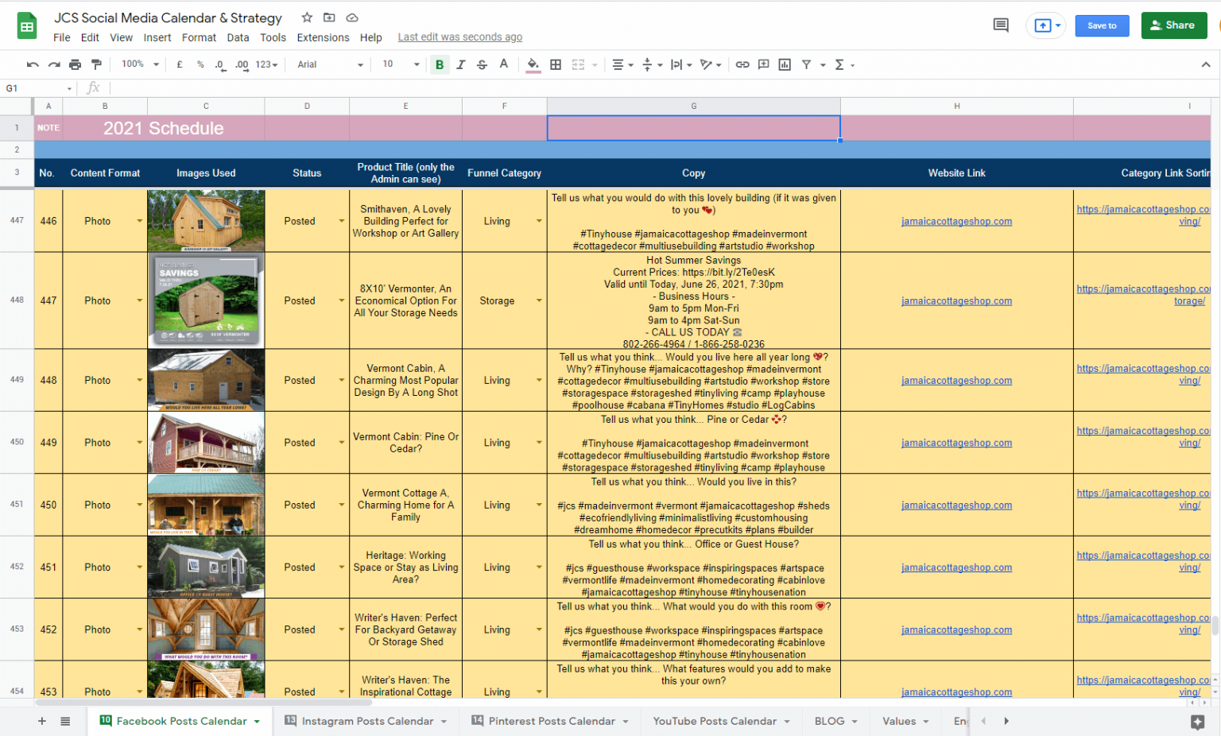
Task: Apply strikethrough formatting
Action: pyautogui.click(x=482, y=64)
